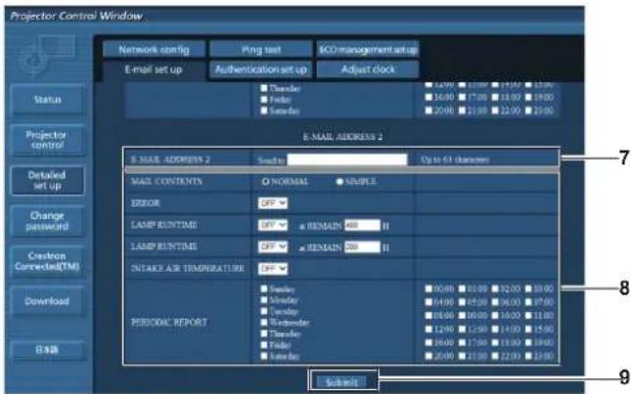
Task: Check Saturday in the upper periodic report section
Action: tap(264, 110)
